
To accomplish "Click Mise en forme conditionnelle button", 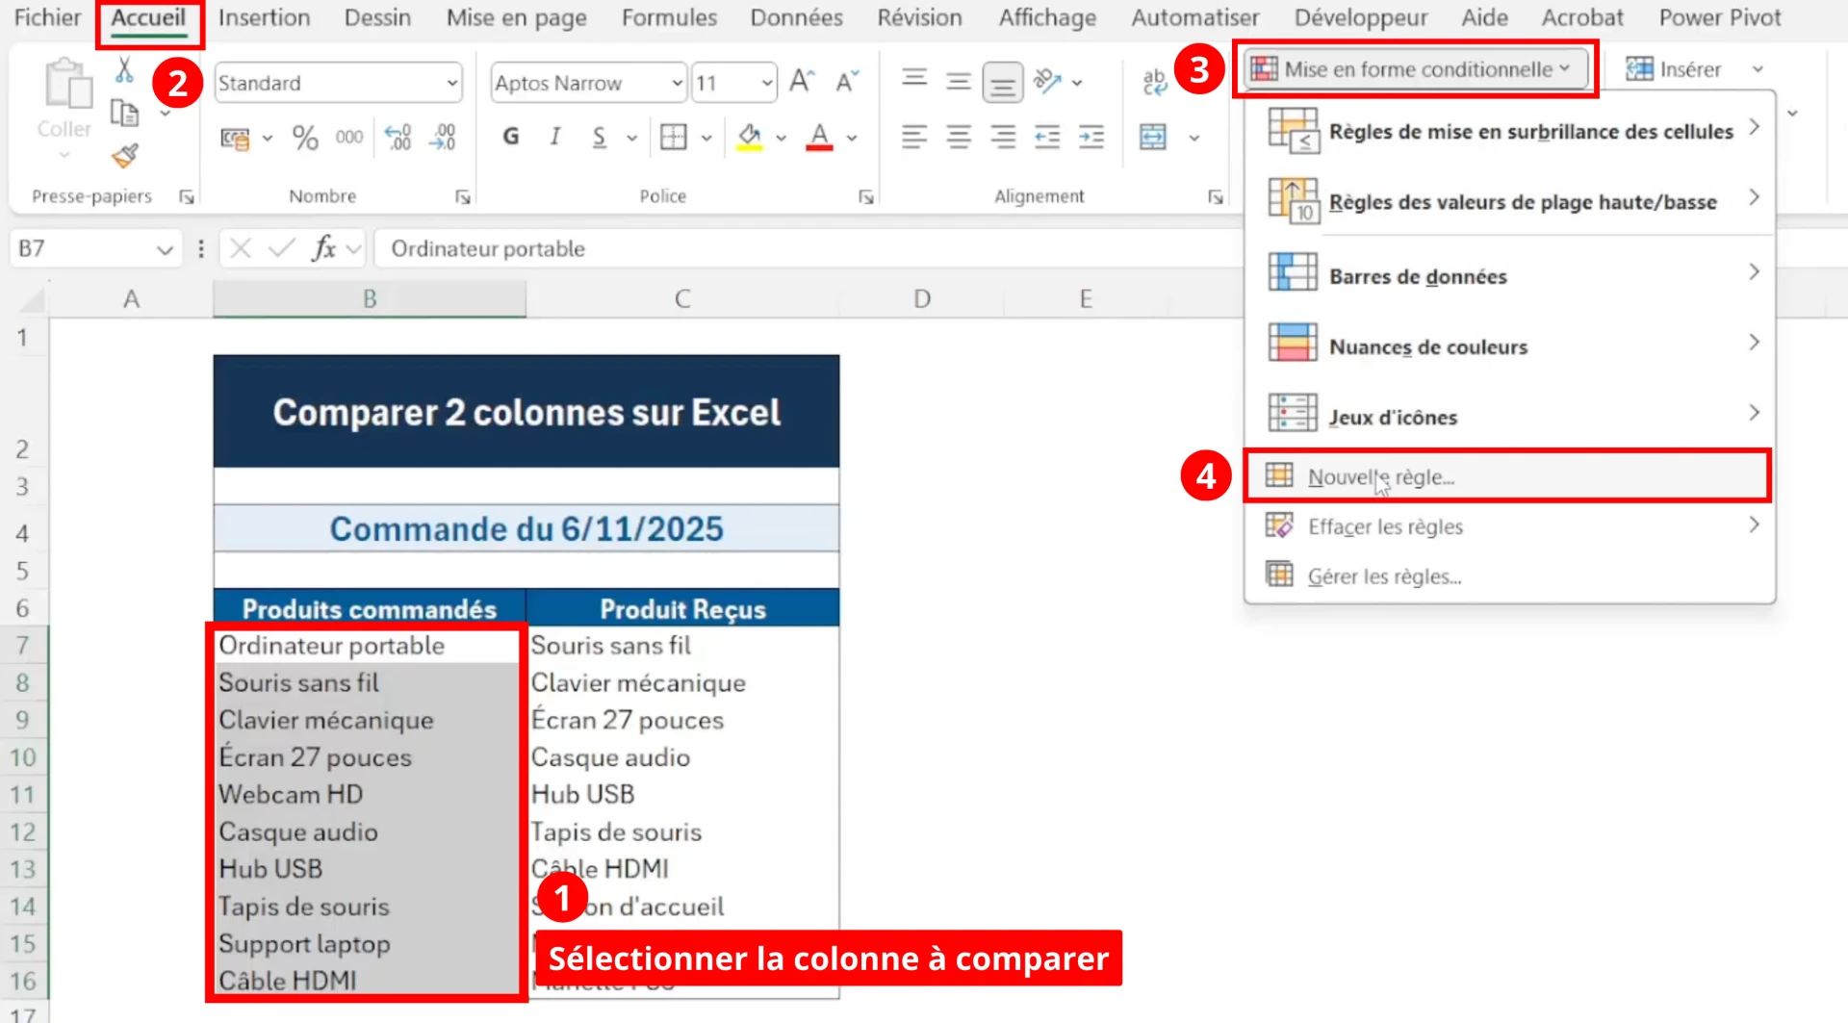I will 1414,68.
